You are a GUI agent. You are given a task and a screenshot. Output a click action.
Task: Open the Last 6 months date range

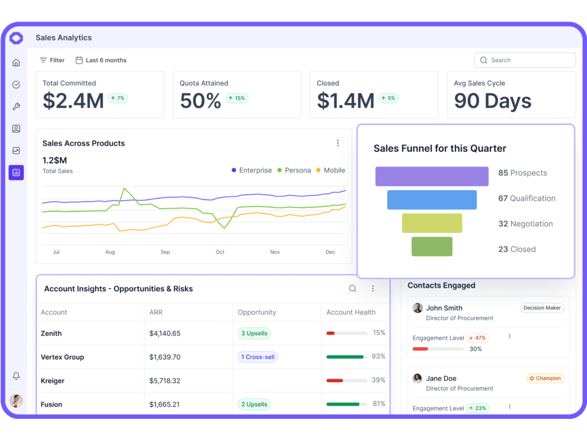coord(101,60)
